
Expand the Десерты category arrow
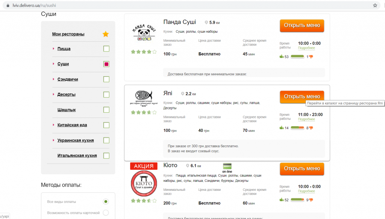pos(53,94)
